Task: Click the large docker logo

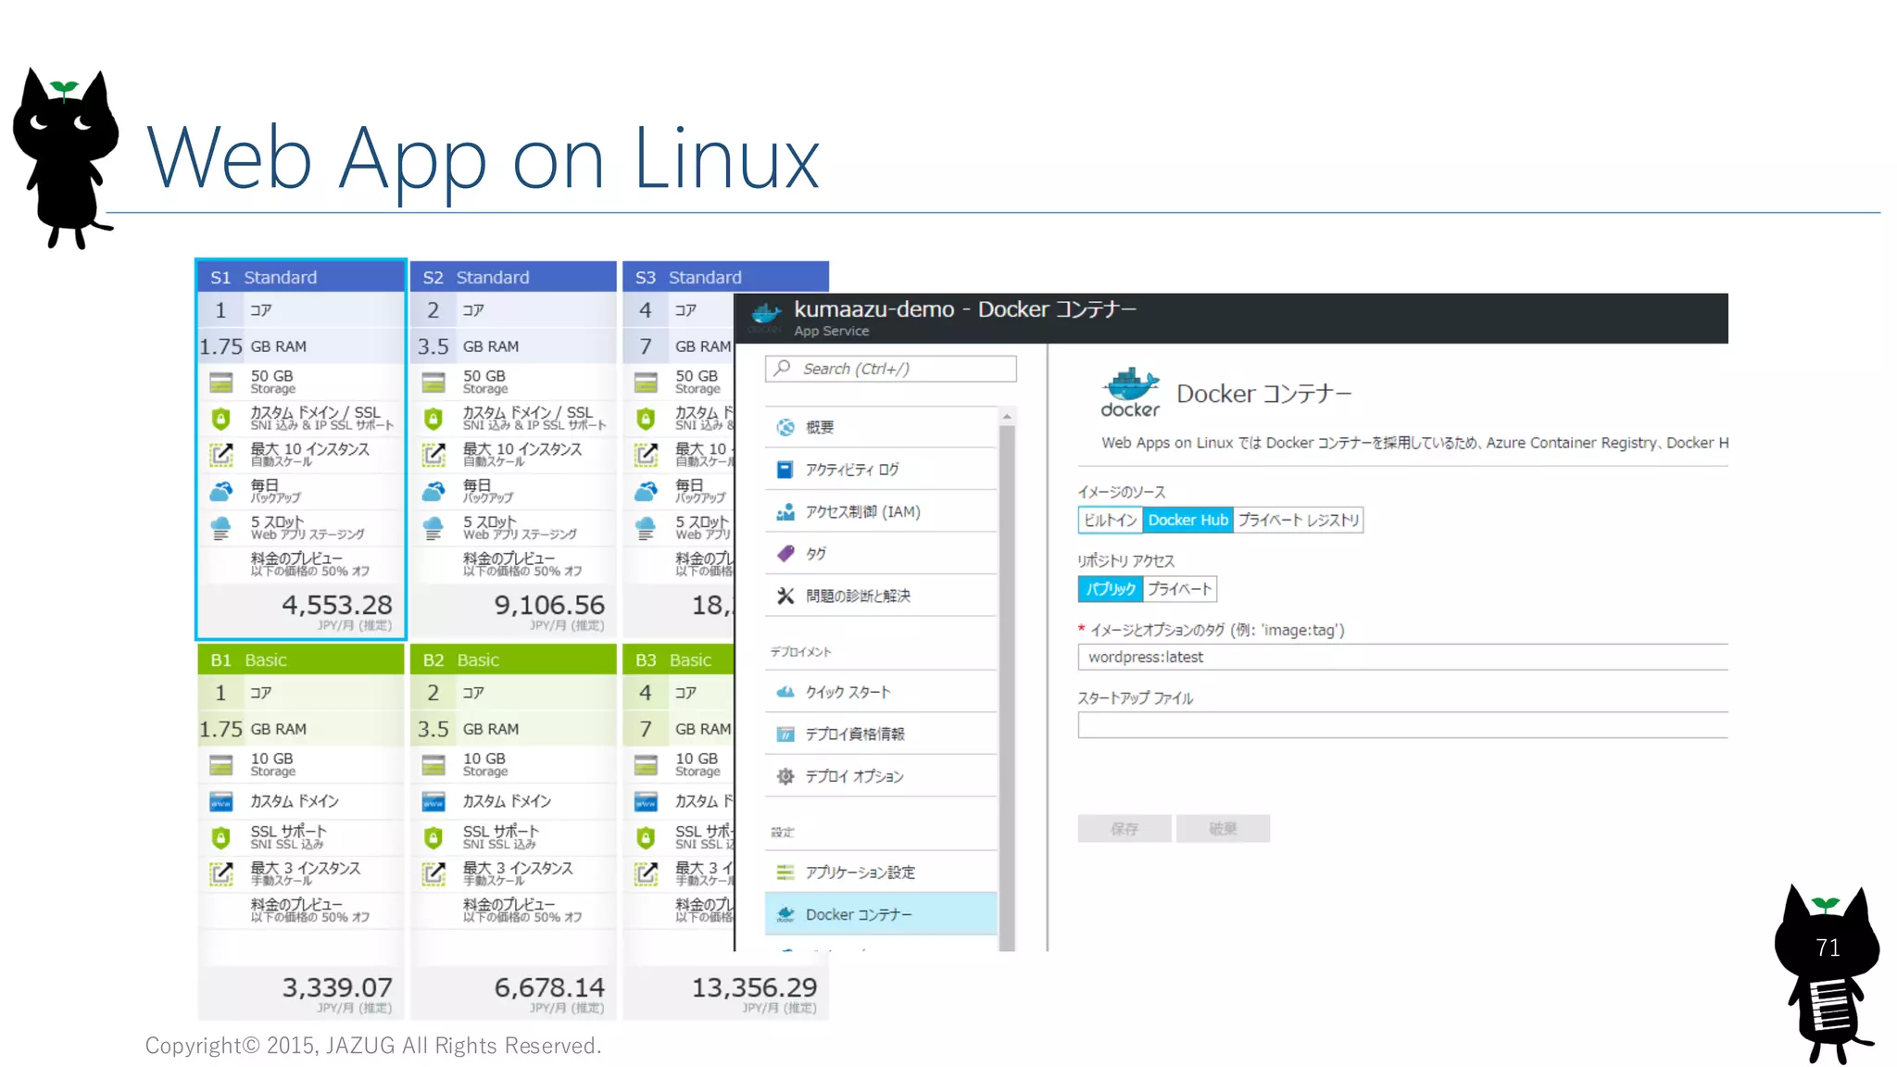Action: tap(1130, 393)
